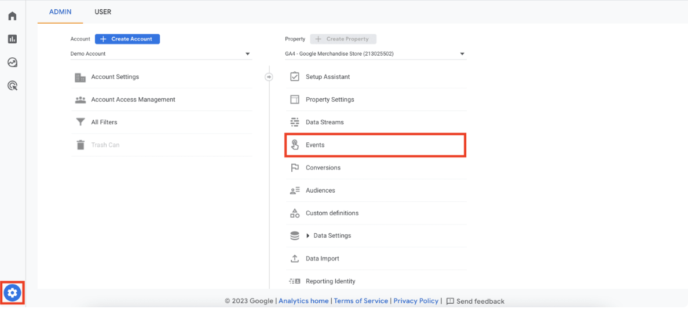Click the Audiences person-list icon
This screenshot has height=309, width=688.
click(x=295, y=190)
